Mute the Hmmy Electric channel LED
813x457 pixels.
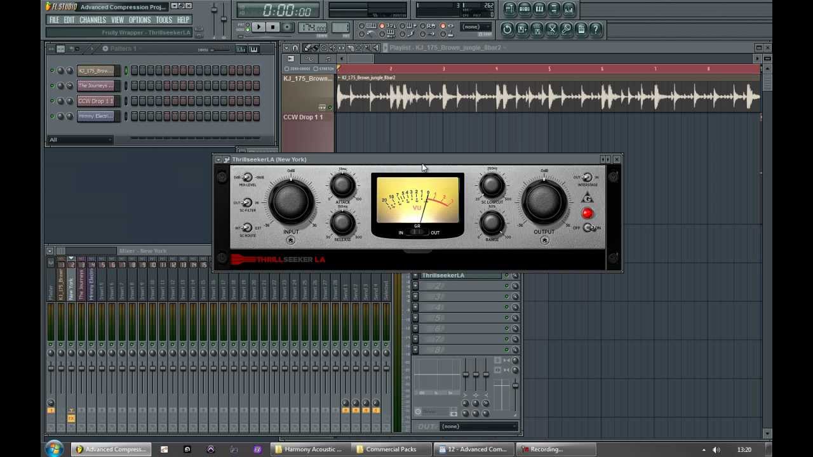point(52,116)
